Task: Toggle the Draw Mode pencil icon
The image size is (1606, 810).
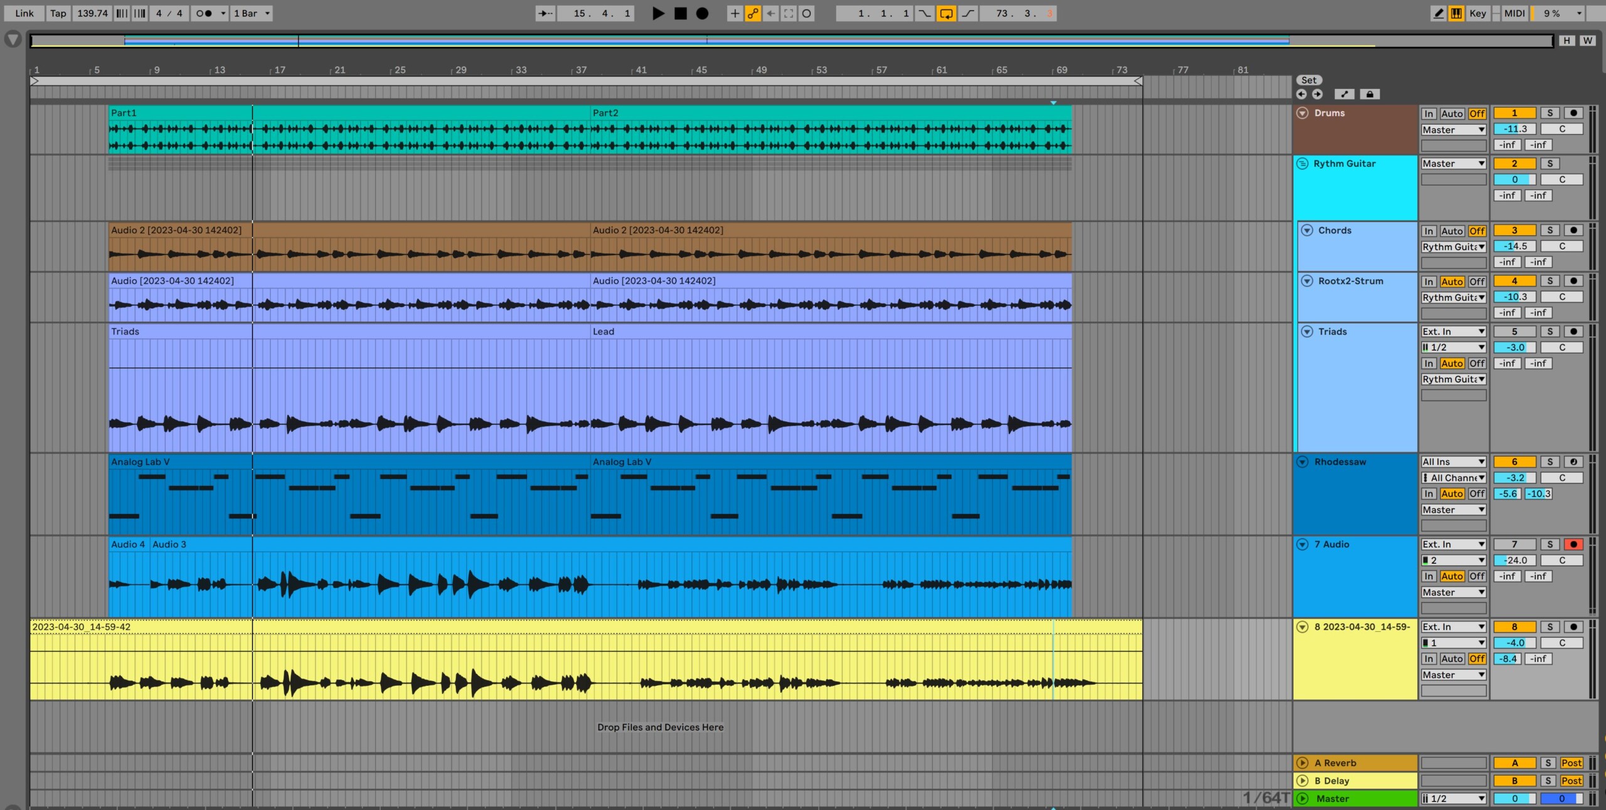Action: click(x=1438, y=13)
